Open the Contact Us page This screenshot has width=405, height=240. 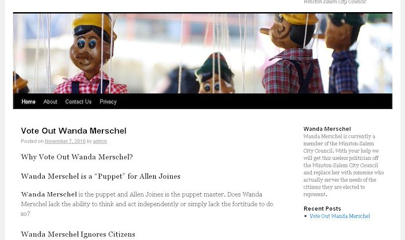click(78, 102)
